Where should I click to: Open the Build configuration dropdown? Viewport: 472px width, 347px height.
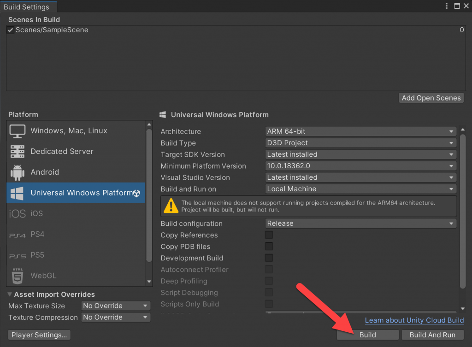tap(360, 223)
